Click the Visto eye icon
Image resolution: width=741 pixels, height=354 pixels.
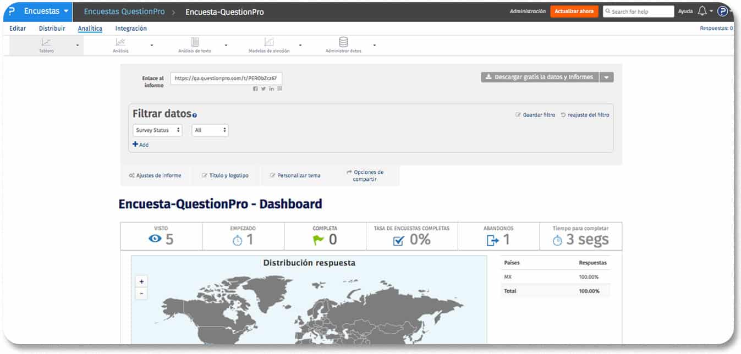tap(156, 239)
